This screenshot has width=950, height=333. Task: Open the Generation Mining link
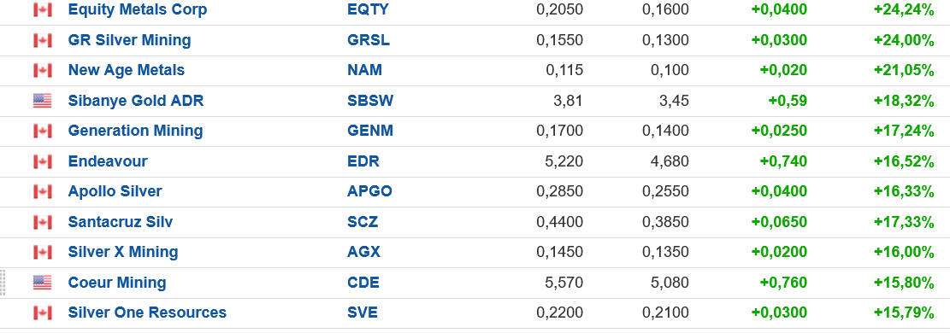[x=136, y=131]
